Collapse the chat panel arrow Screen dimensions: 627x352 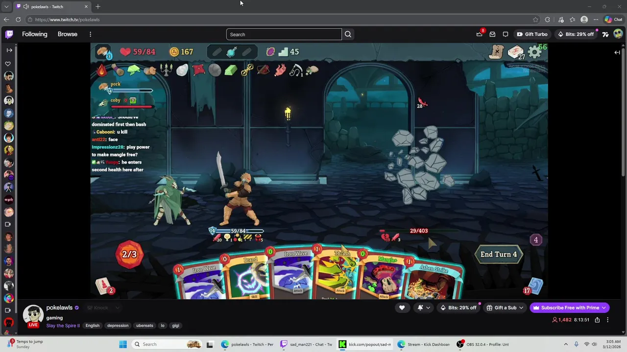point(617,52)
